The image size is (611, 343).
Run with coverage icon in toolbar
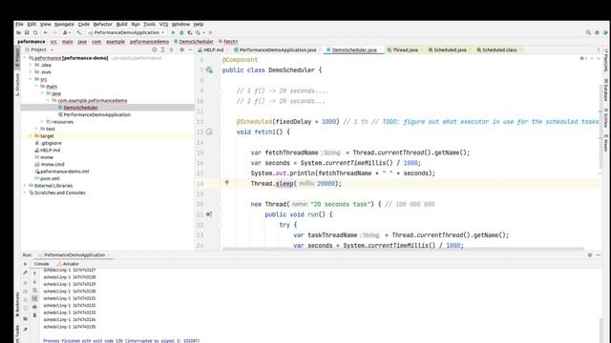[190, 32]
